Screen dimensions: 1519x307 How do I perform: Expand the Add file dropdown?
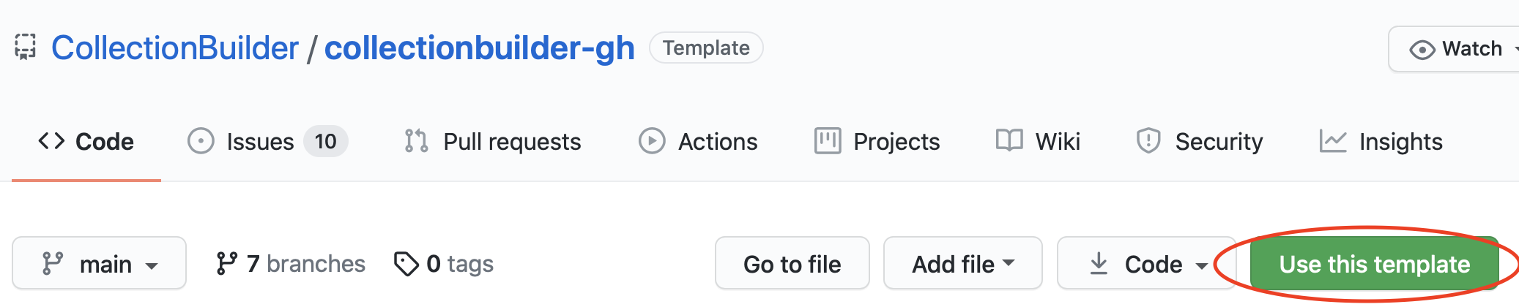coord(962,264)
